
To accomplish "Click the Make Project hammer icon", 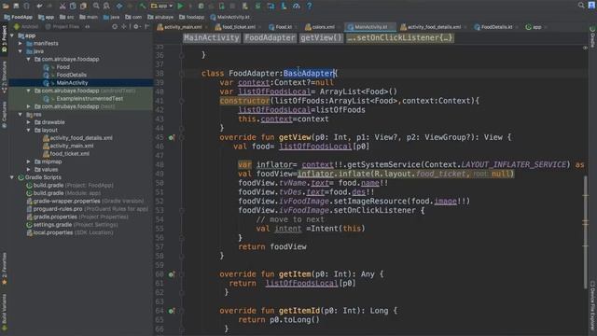I will 142,6.
